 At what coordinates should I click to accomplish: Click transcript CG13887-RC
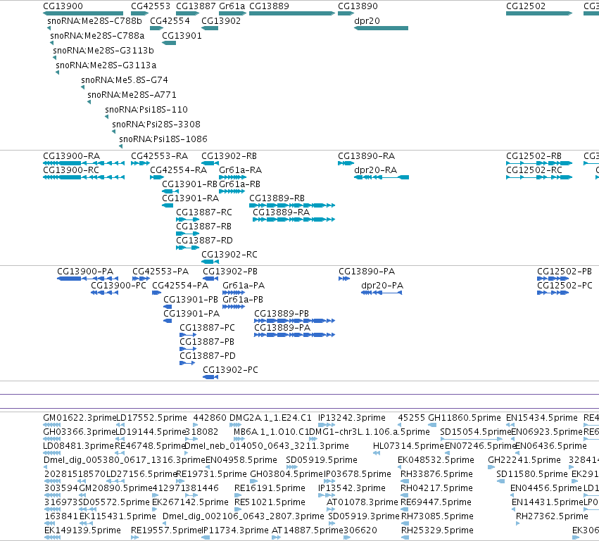click(187, 219)
